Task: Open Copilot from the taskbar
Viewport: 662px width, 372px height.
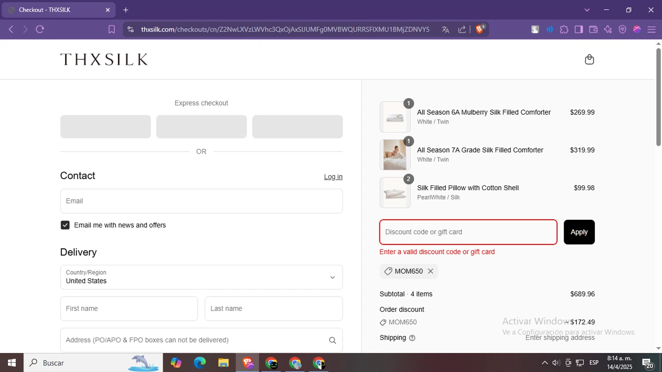Action: (176, 363)
